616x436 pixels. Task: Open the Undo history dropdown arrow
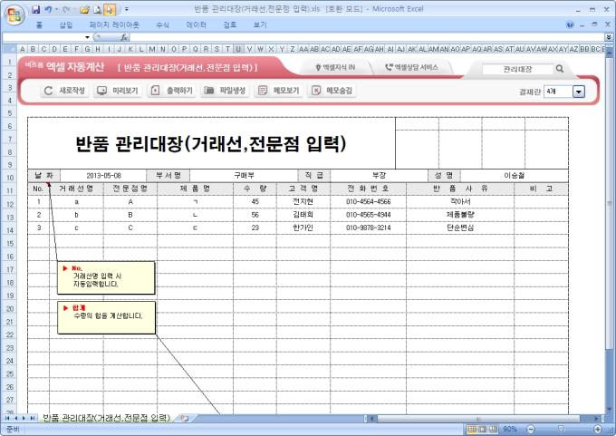coord(56,9)
